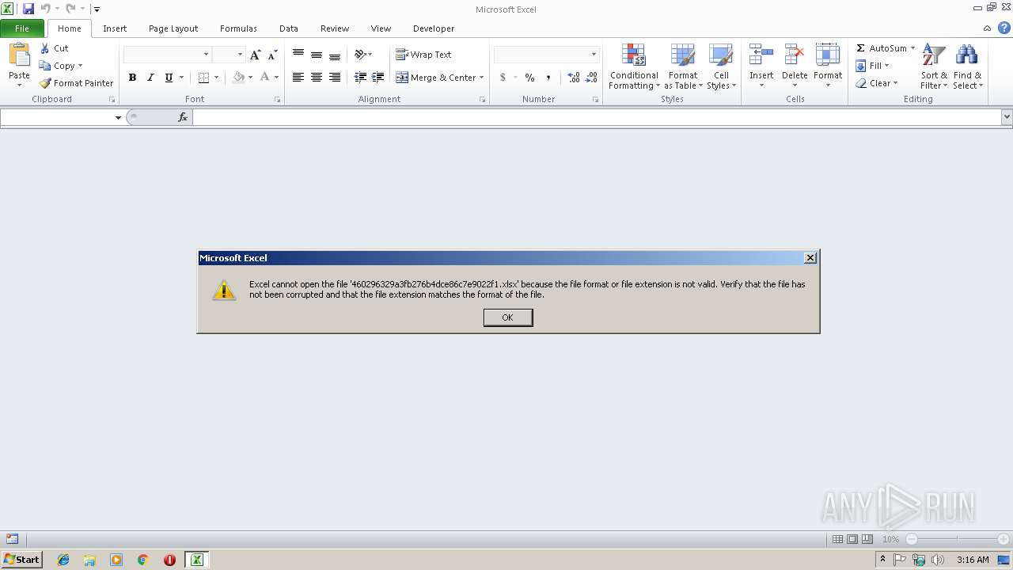The height and width of the screenshot is (570, 1013).
Task: Open Cell Styles gallery
Action: [721, 66]
